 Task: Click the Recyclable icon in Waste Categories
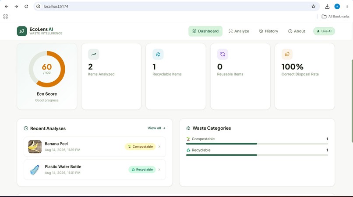pos(188,150)
